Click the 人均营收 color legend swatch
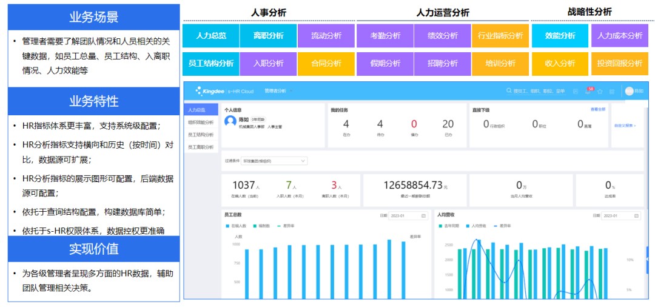The image size is (655, 307). tap(468, 226)
